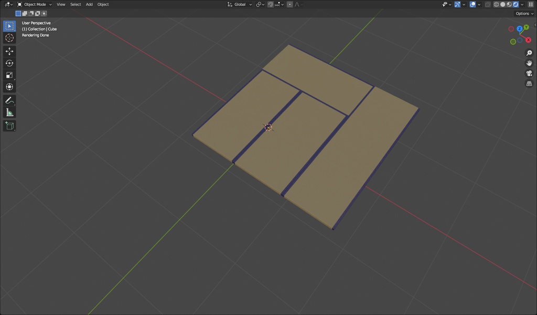Open the Add menu
537x315 pixels.
pos(89,4)
